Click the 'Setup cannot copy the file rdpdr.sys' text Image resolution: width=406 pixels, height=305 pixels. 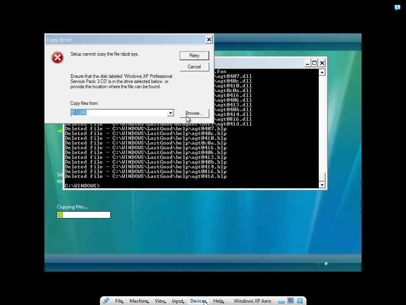point(105,54)
